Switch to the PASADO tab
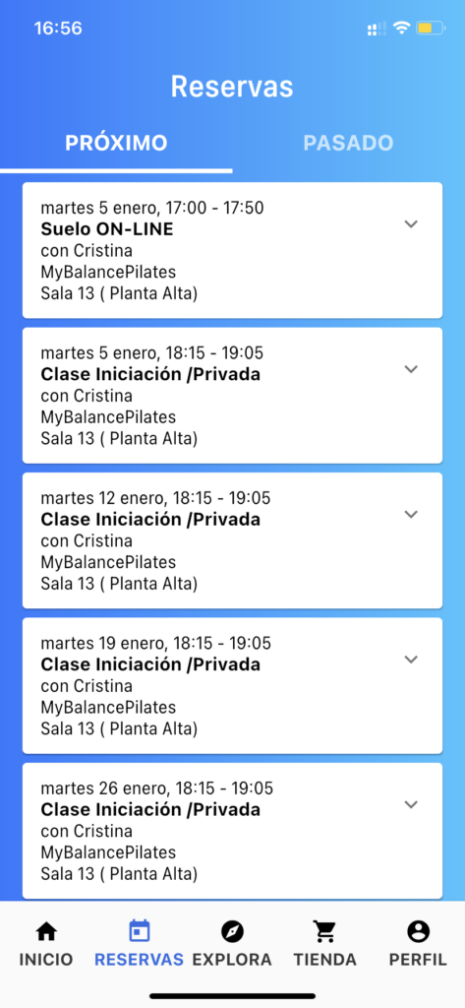The image size is (465, 1008). pyautogui.click(x=348, y=143)
